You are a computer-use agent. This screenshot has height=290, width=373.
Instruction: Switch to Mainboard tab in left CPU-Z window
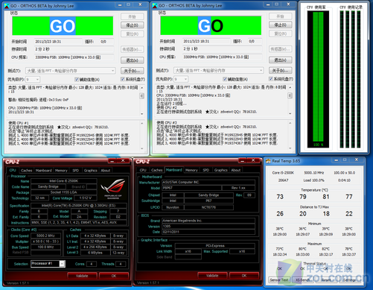[x=44, y=171]
